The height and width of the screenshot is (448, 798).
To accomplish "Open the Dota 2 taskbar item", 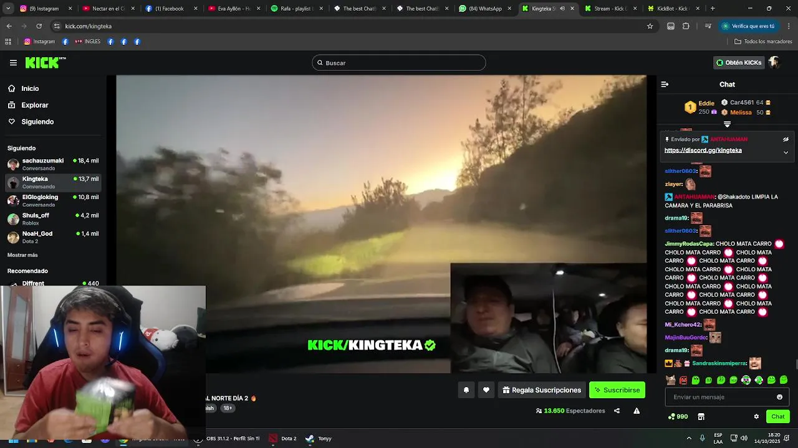I will coord(283,439).
